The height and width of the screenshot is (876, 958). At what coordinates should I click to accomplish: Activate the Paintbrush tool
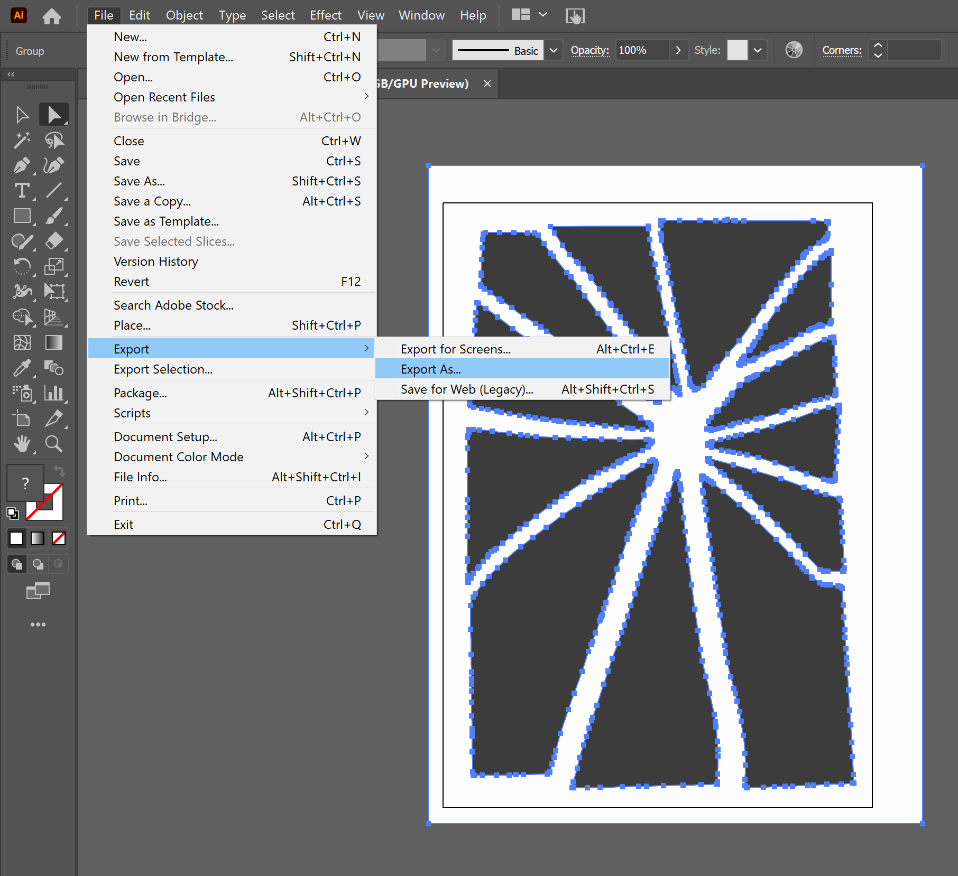54,216
